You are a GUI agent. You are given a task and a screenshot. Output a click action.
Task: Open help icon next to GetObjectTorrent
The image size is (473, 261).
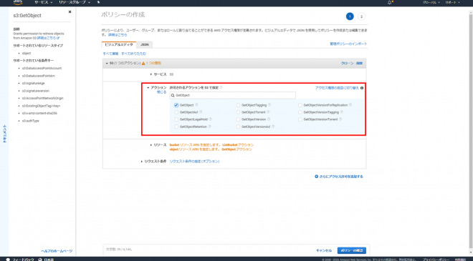[x=268, y=112]
